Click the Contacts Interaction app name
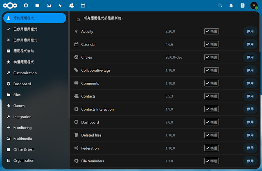262x171 pixels. point(97,109)
